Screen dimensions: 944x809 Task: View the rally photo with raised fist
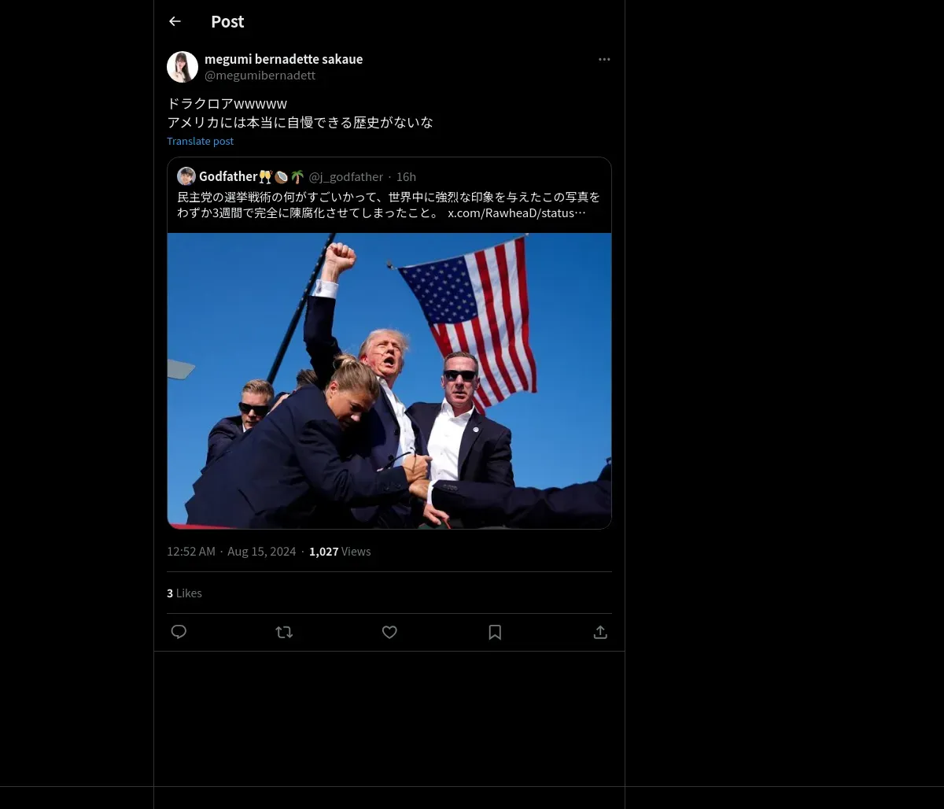coord(389,381)
